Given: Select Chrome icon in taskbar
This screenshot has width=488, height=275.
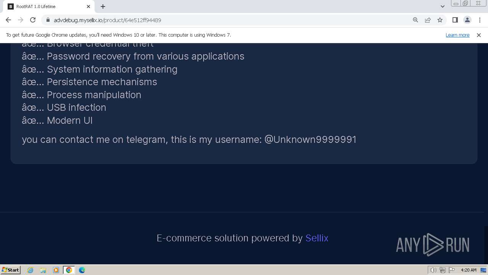Looking at the screenshot, I should pos(69,270).
